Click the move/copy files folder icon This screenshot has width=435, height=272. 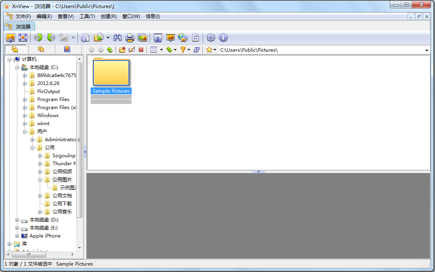click(98, 38)
